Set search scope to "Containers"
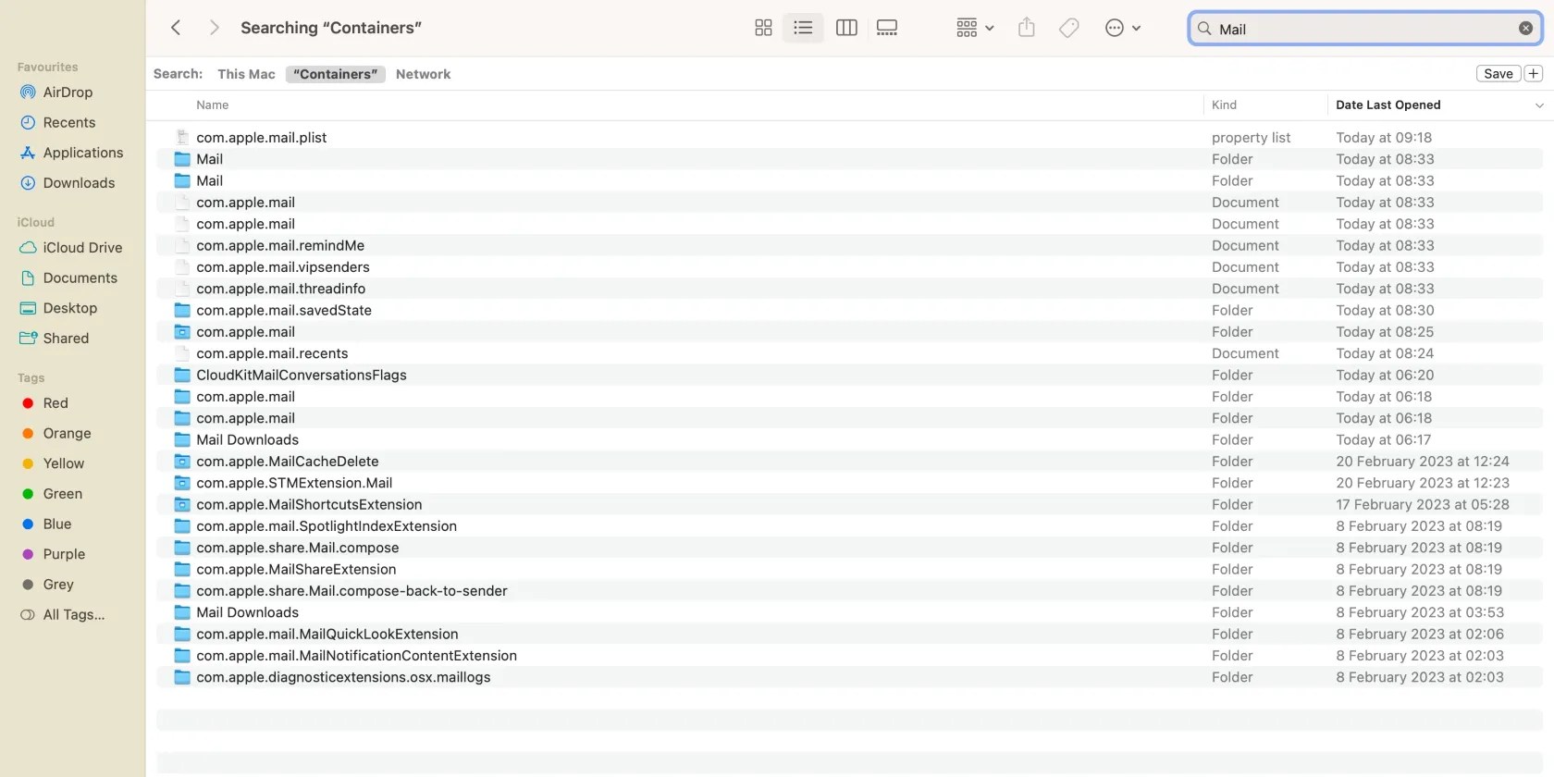The width and height of the screenshot is (1554, 777). click(336, 74)
